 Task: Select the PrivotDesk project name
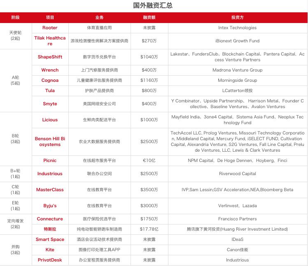[x=50, y=260]
